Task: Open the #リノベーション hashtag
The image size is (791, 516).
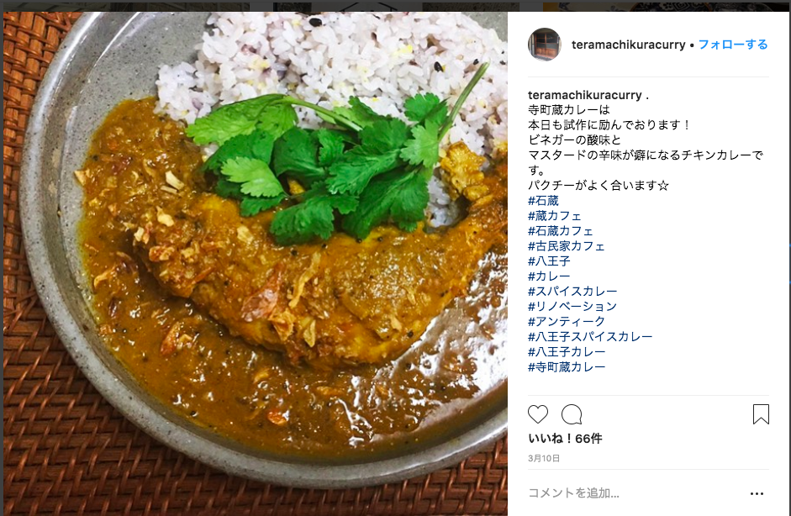Action: (x=572, y=307)
